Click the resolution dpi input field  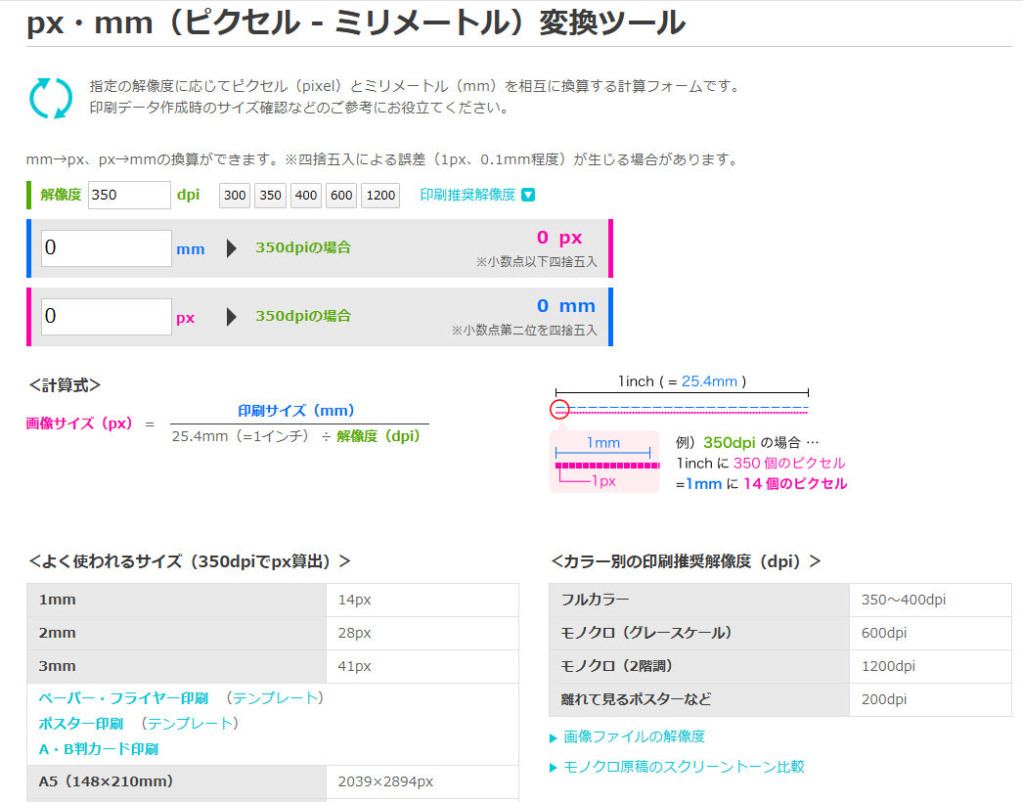(x=129, y=195)
